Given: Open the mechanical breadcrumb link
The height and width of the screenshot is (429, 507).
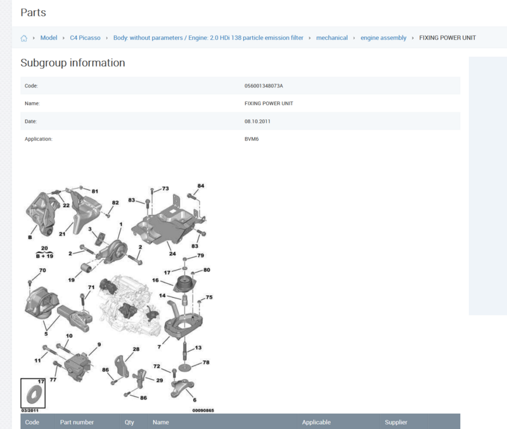Looking at the screenshot, I should 331,38.
